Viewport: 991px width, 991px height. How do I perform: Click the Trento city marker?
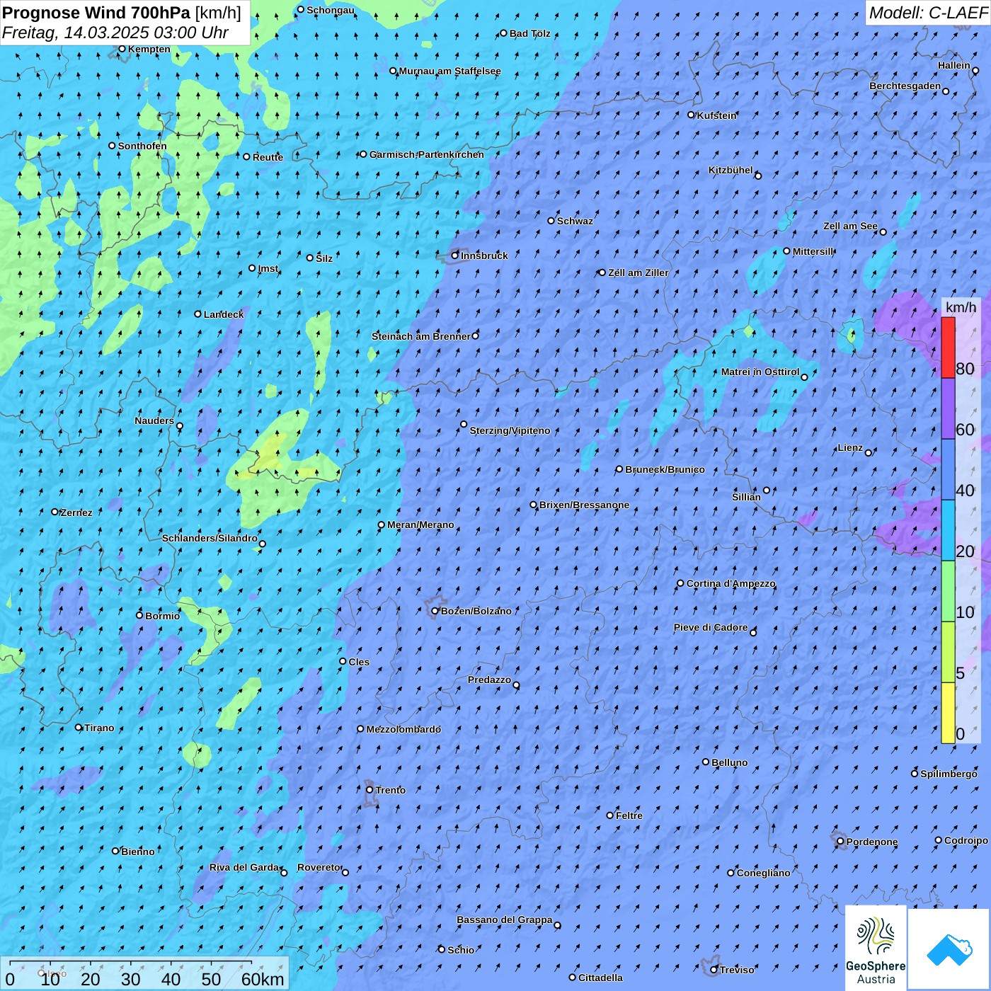[370, 790]
